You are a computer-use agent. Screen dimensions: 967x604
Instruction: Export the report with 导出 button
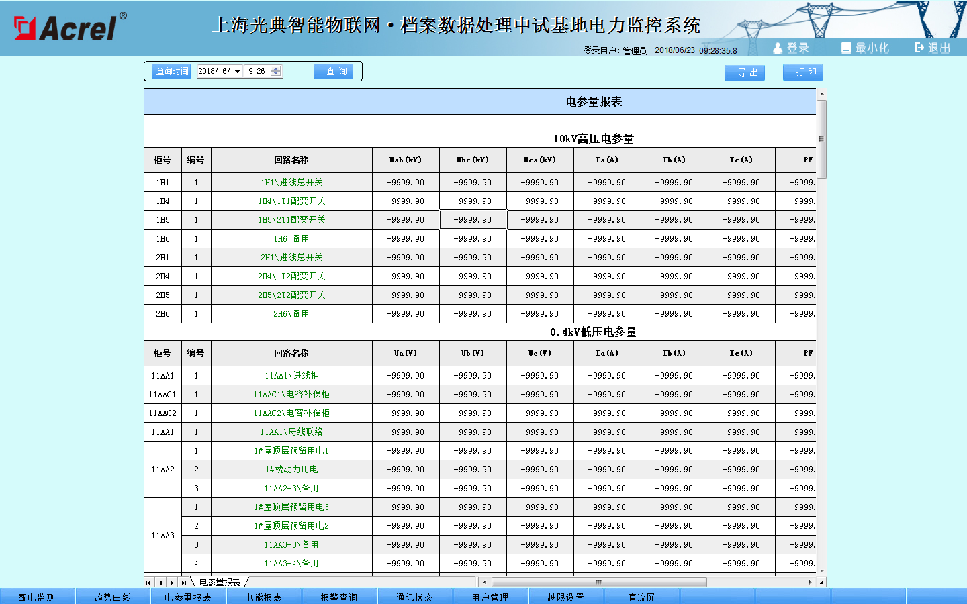745,72
